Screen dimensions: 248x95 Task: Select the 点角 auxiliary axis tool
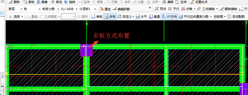[187, 9]
